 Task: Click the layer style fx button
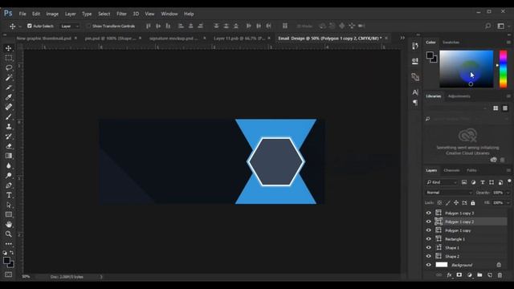[449, 275]
